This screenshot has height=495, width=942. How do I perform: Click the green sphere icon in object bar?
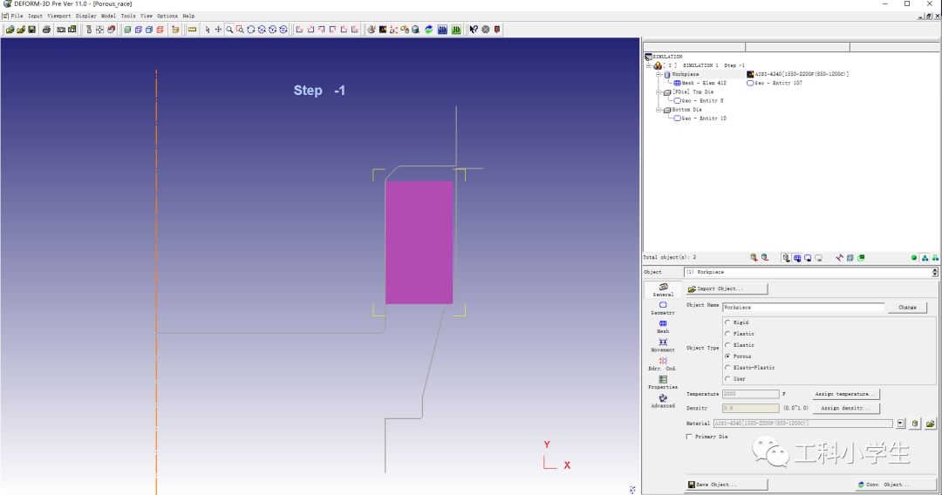(x=914, y=257)
